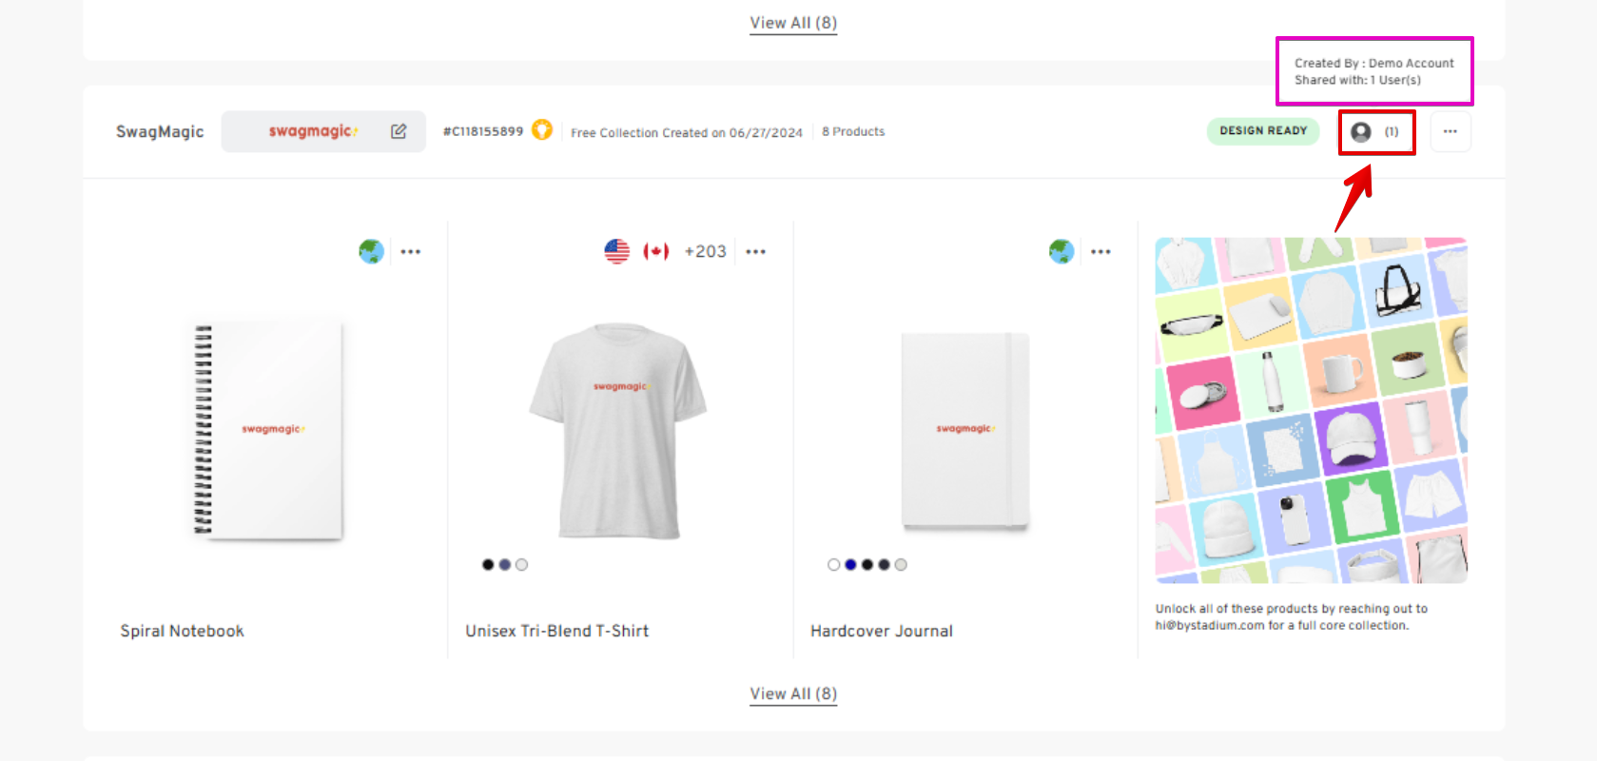The height and width of the screenshot is (761, 1597).
Task: Select the slate-blue swatch under the T-Shirt
Action: point(505,565)
